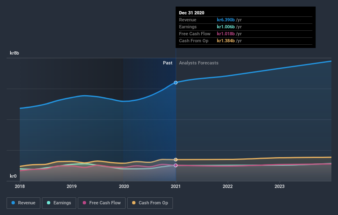This screenshot has height=215, width=338.
Task: Toggle the Earnings legend button
Action: coord(59,203)
